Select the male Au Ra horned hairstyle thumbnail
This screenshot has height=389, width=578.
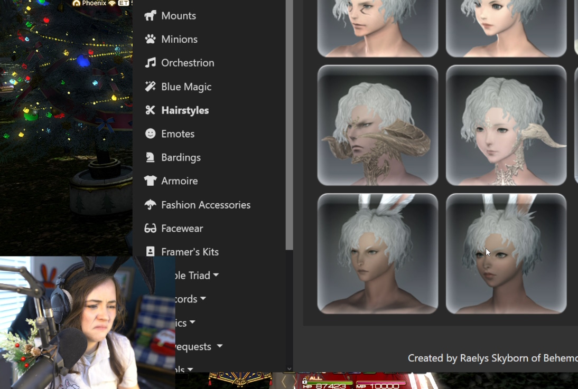[377, 125]
